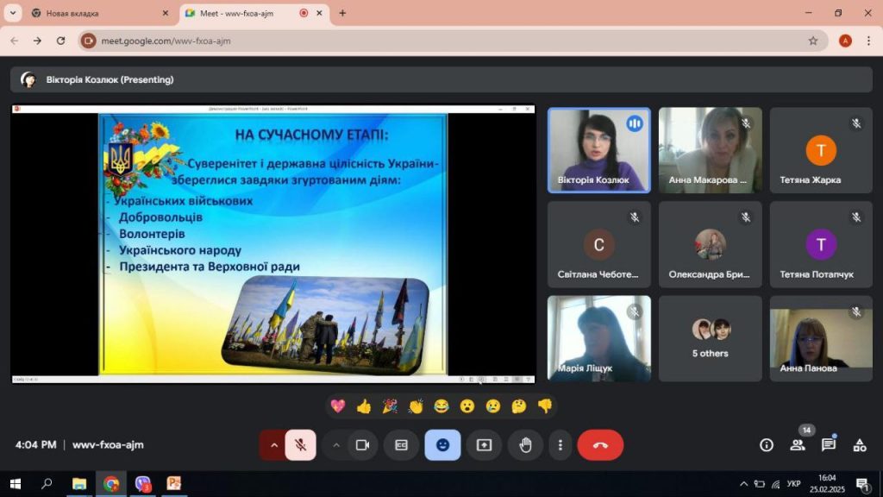Image resolution: width=883 pixels, height=497 pixels.
Task: Toggle the camera on or off
Action: pos(362,445)
